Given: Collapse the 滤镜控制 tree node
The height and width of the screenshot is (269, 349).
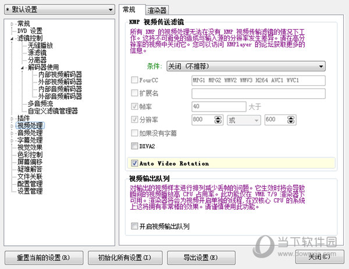Looking at the screenshot, I should click(12, 38).
